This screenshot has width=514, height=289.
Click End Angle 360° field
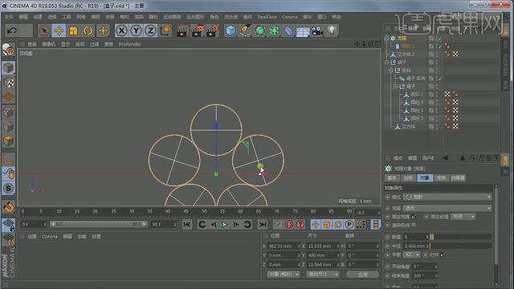(425, 275)
